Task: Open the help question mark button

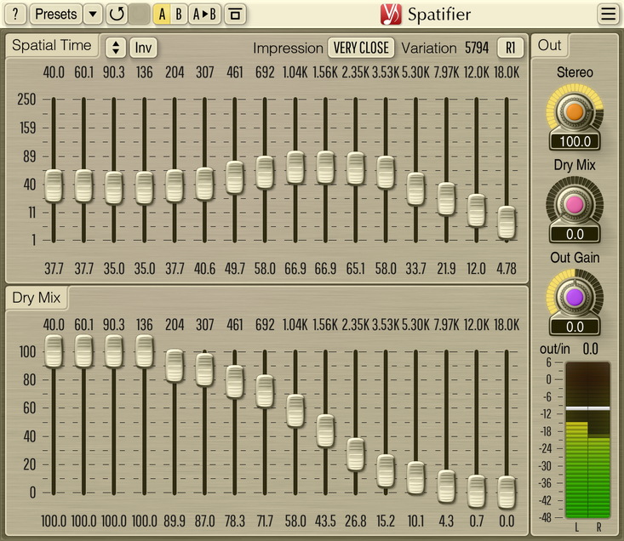Action: (15, 14)
